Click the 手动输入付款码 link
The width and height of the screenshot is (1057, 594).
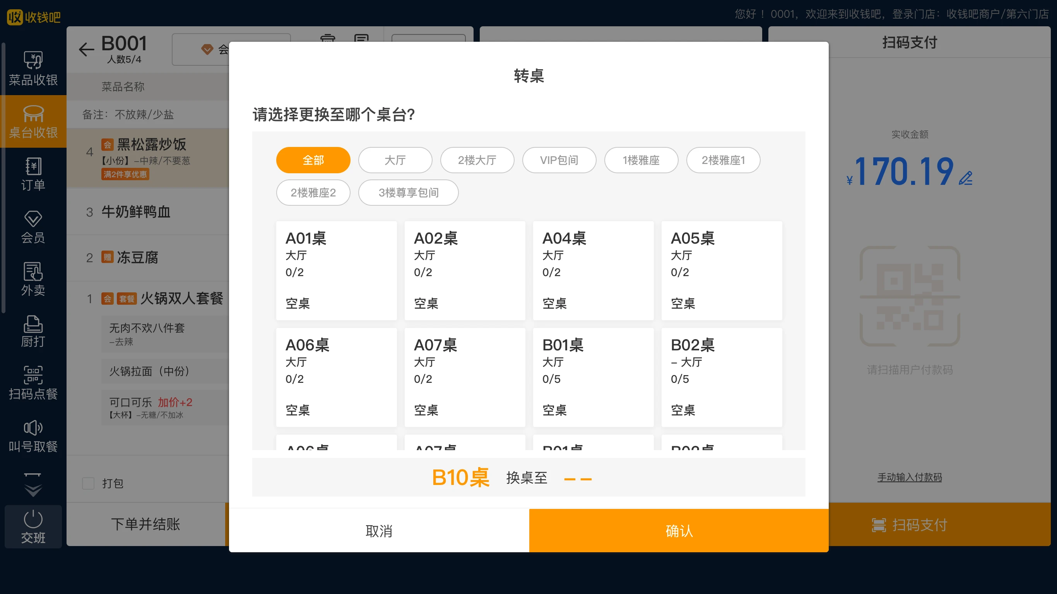[909, 477]
